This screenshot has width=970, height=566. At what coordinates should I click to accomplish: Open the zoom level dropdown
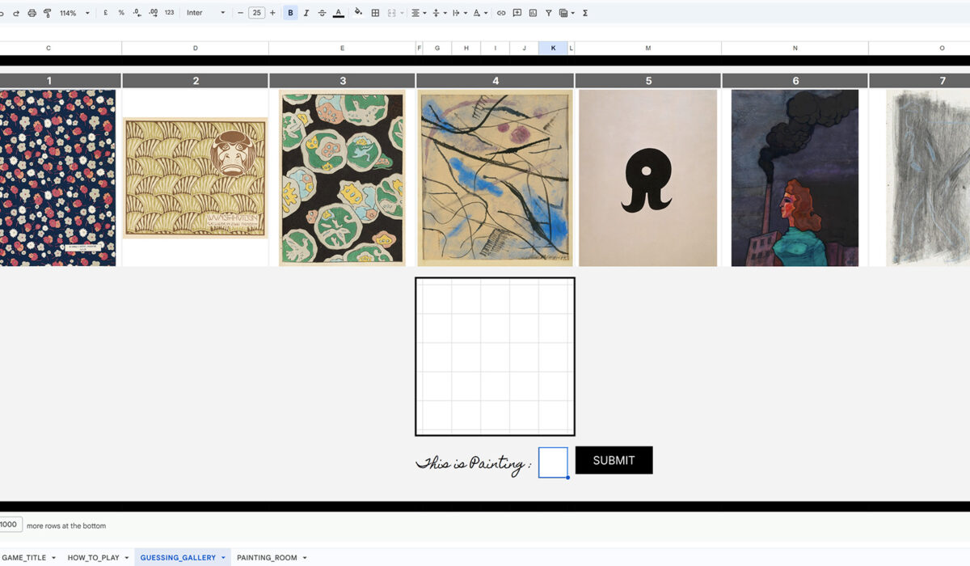(x=74, y=13)
